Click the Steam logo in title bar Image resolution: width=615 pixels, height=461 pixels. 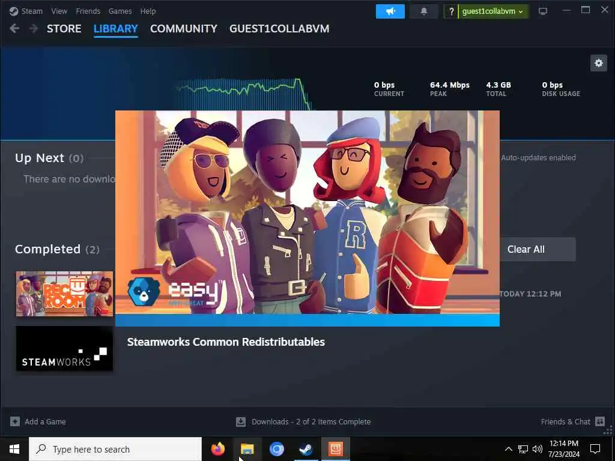14,11
